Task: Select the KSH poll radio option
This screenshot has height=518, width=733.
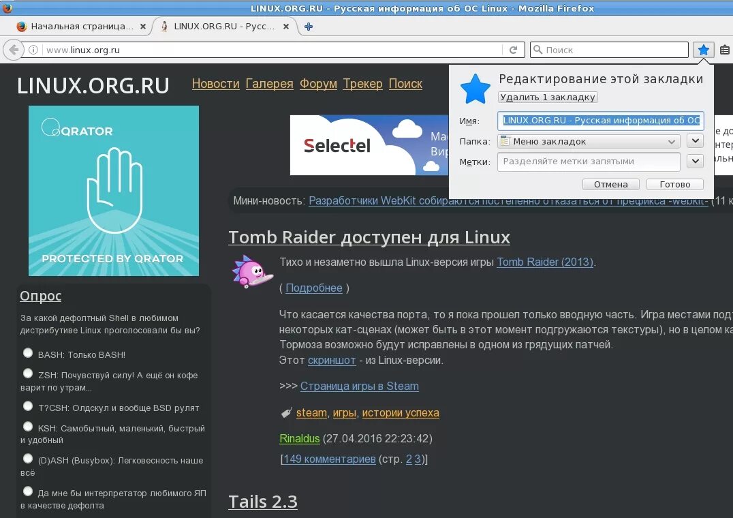Action: pyautogui.click(x=28, y=427)
